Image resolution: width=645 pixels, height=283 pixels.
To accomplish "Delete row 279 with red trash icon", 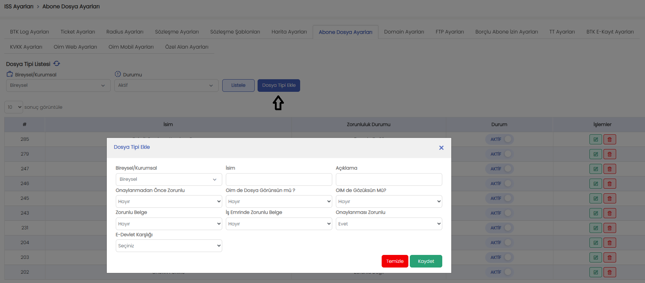I will (x=610, y=154).
